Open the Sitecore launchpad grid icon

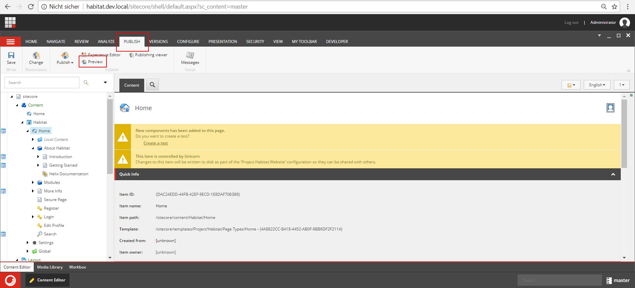pyautogui.click(x=10, y=22)
